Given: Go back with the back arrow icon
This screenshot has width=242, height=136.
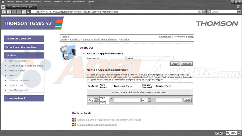Looking at the screenshot, I should point(9,12).
